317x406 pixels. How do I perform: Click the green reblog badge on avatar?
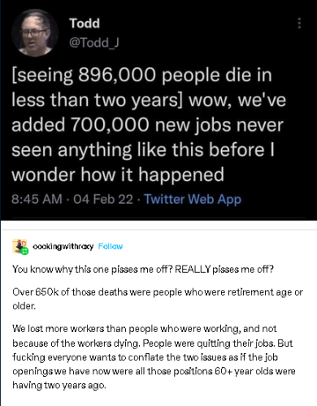point(24,251)
